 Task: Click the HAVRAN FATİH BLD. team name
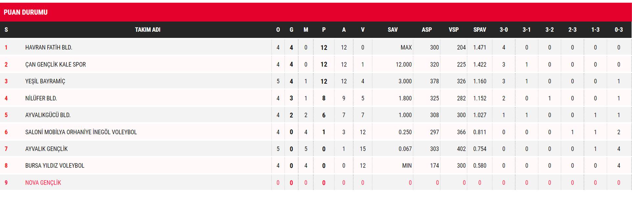pos(49,48)
